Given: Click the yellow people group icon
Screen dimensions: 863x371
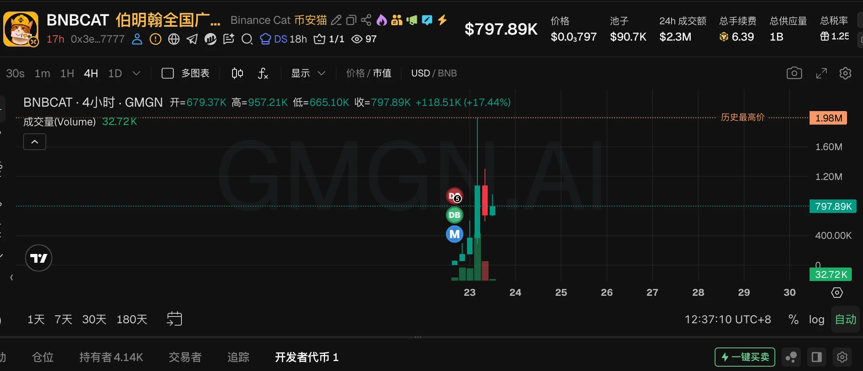Looking at the screenshot, I should pos(397,20).
